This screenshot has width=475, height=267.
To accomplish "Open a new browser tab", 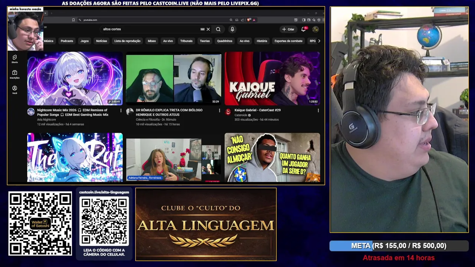I will (51, 13).
